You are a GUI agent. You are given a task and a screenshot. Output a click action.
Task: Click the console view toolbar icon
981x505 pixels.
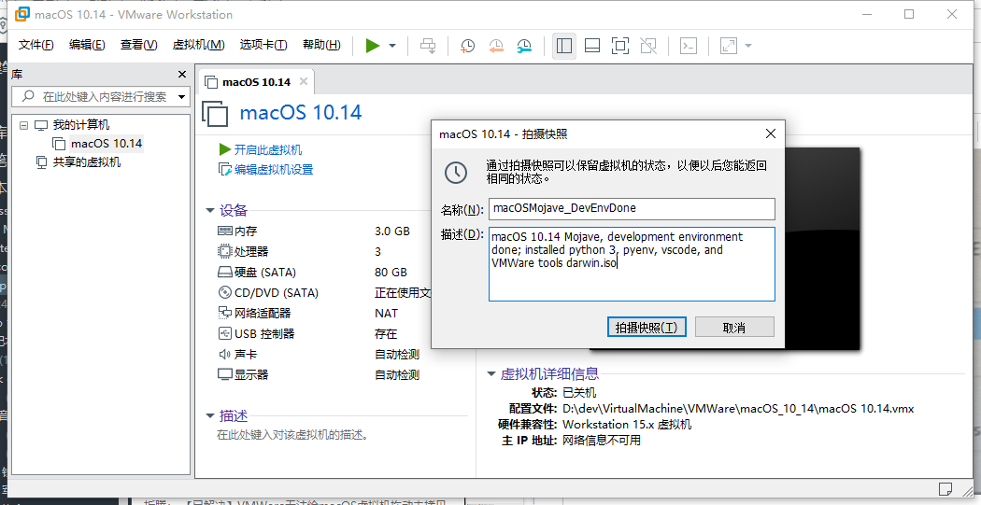[689, 46]
